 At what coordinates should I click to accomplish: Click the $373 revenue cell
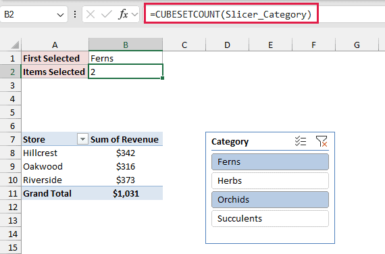click(126, 180)
